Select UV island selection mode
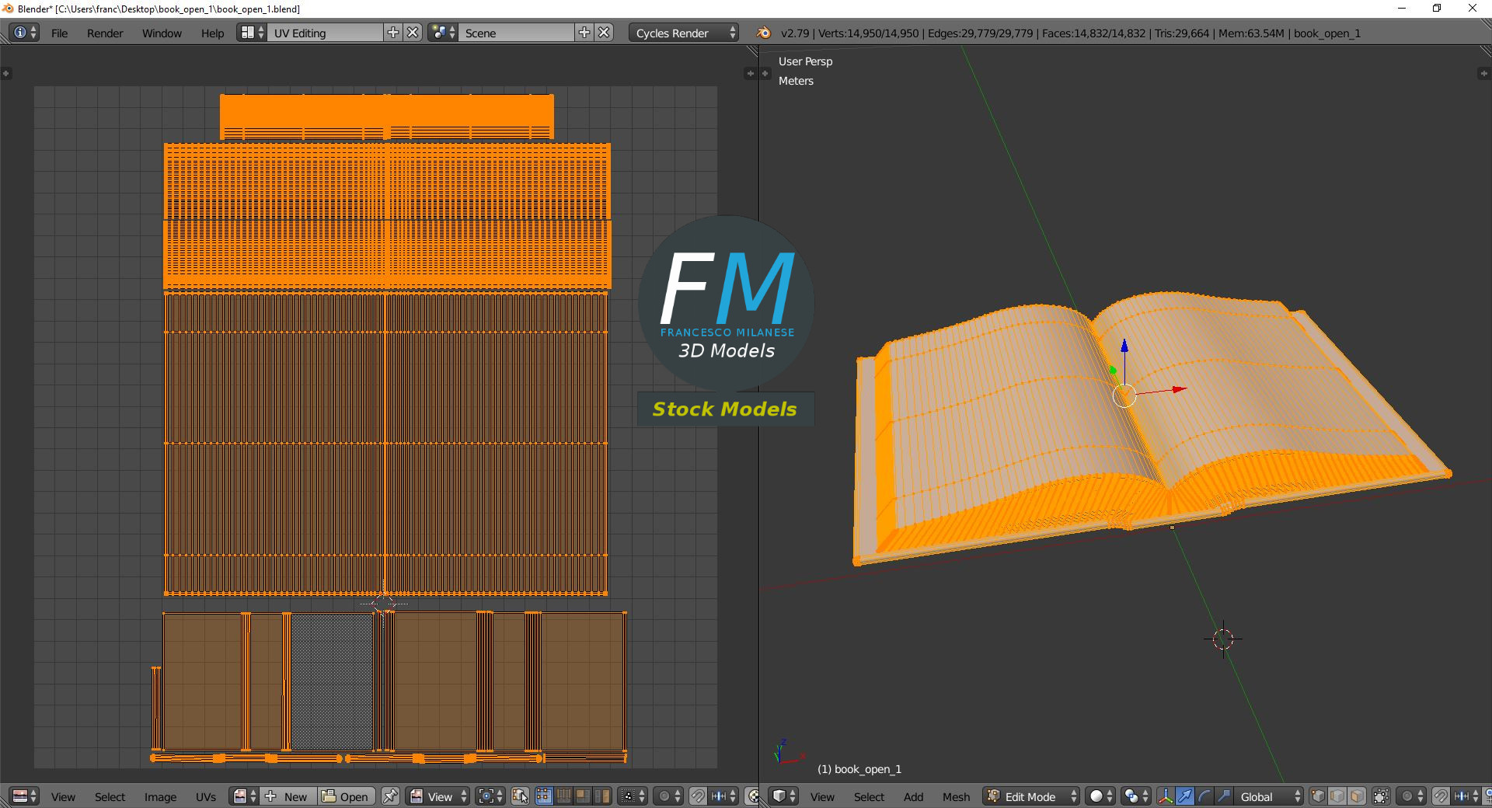This screenshot has height=808, width=1492. (602, 796)
